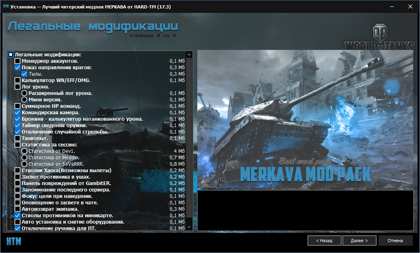
Task: Click 'страница 2 из 4' page indicator
Action: [153, 35]
